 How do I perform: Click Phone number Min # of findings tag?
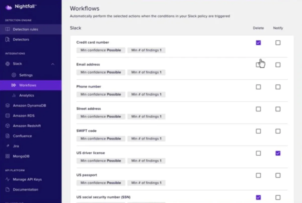(x=146, y=94)
